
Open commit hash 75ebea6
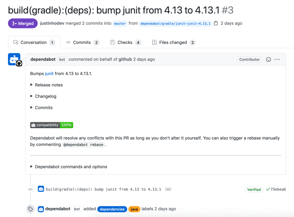click(x=278, y=189)
